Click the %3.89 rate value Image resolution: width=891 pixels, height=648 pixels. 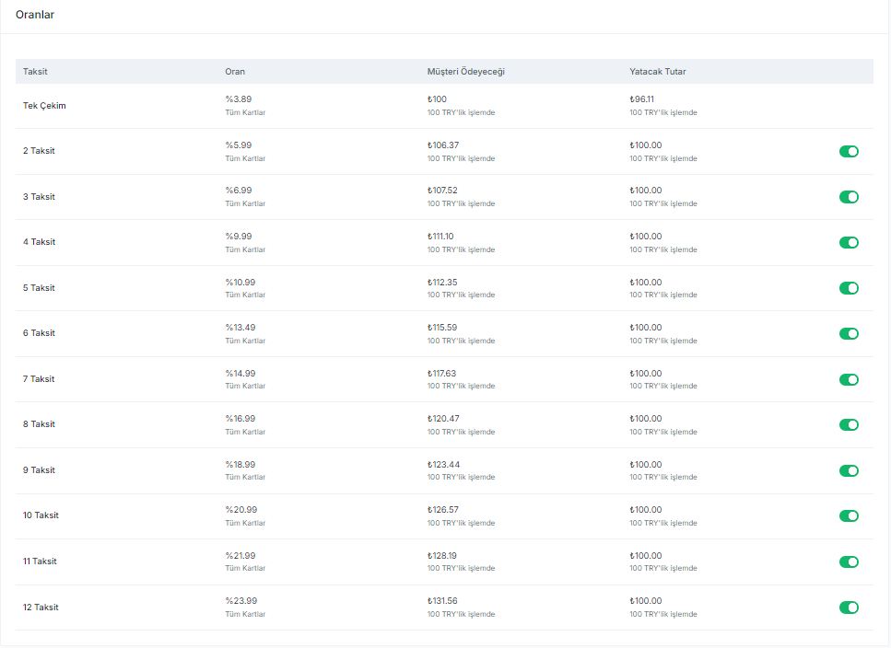click(x=238, y=99)
